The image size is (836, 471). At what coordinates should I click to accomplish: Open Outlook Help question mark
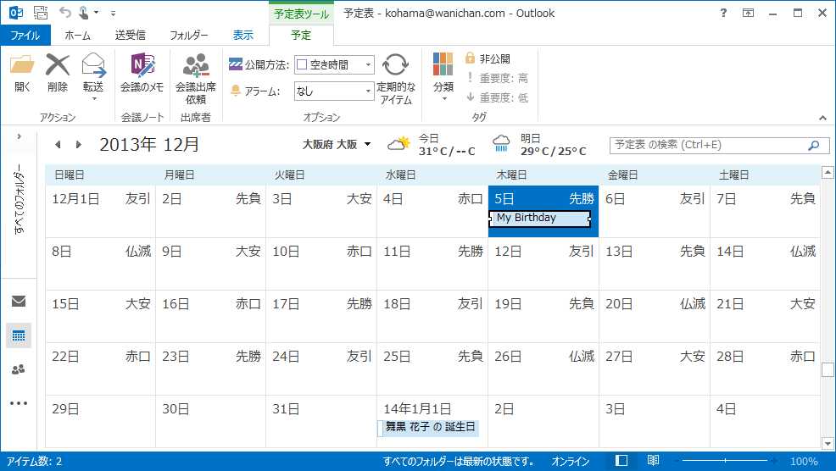tap(723, 13)
